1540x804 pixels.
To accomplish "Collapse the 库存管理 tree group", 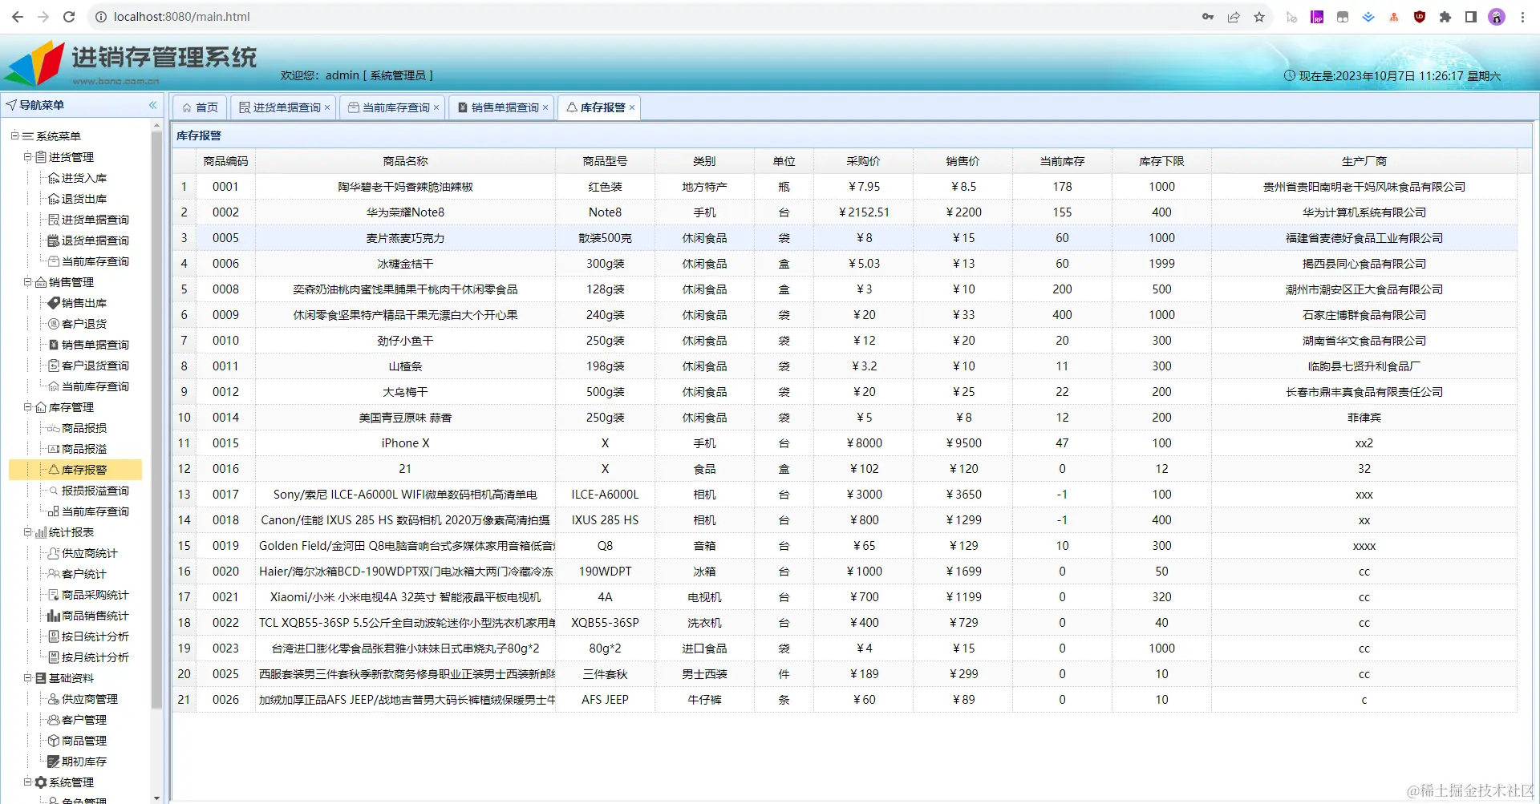I will pyautogui.click(x=27, y=407).
